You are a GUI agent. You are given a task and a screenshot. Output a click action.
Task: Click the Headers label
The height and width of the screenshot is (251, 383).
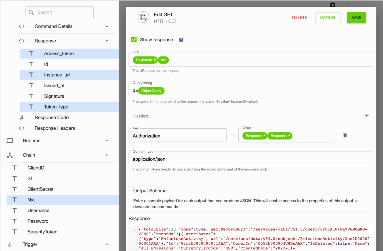tap(141, 116)
